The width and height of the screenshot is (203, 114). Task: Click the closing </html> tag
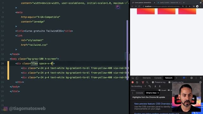pos(15,92)
